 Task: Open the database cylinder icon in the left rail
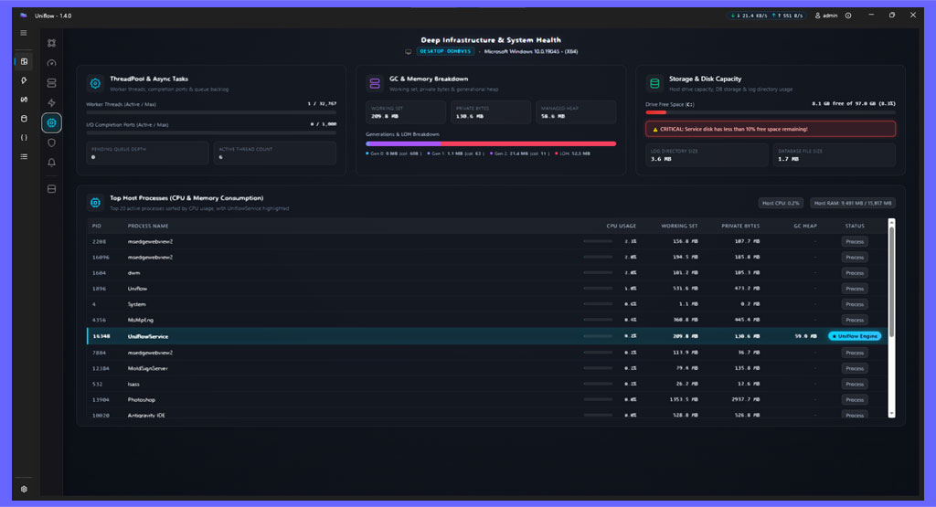pos(24,119)
